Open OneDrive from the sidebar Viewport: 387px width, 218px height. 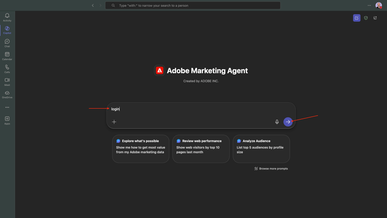[7, 95]
